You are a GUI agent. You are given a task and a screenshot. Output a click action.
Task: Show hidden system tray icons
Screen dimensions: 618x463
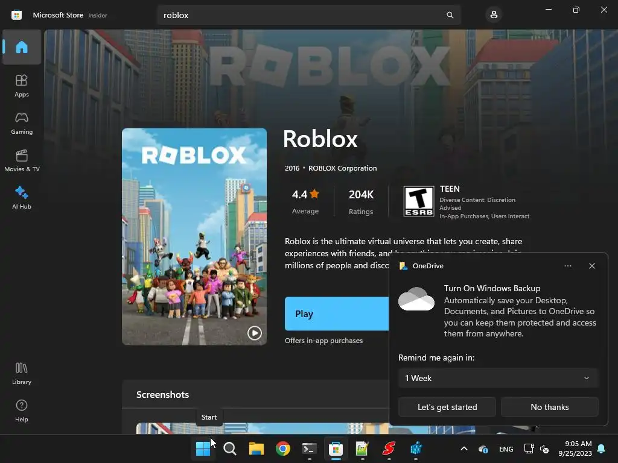[464, 449]
